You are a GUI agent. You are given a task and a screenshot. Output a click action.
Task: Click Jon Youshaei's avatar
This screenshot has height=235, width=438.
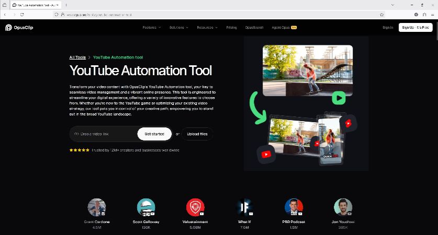tap(343, 207)
